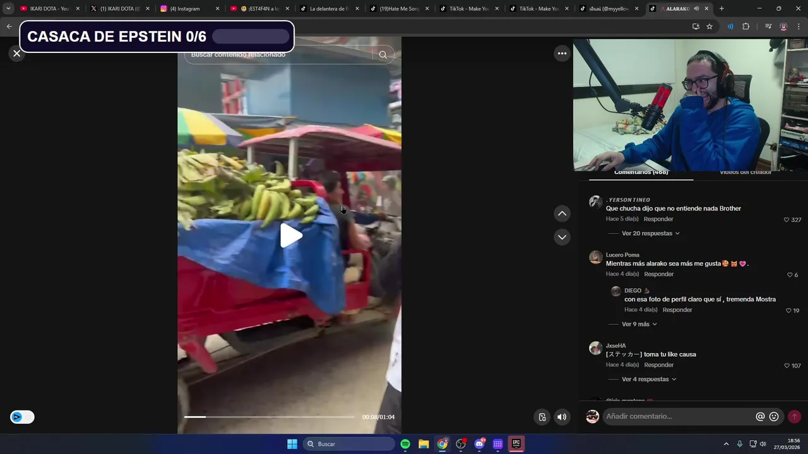Go to the next video with down arrow
808x454 pixels.
coord(562,237)
